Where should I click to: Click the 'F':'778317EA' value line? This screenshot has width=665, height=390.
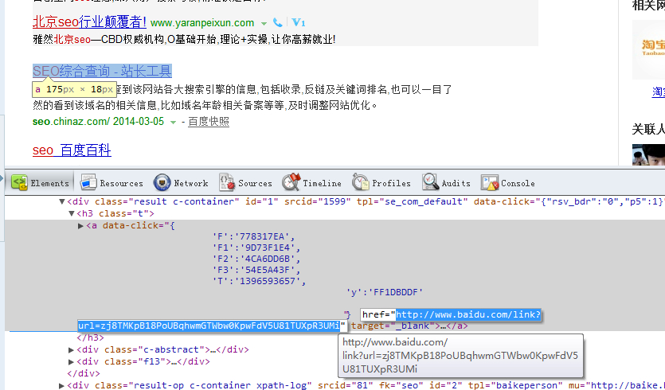pyautogui.click(x=253, y=236)
